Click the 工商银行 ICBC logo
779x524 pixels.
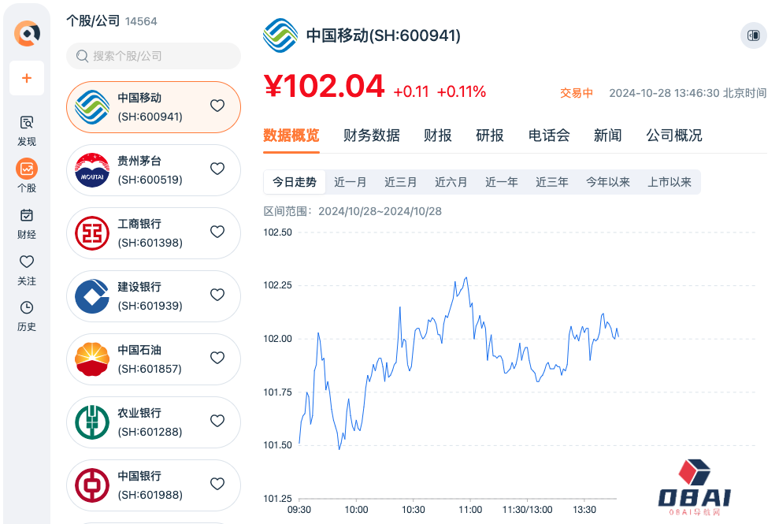pyautogui.click(x=92, y=233)
